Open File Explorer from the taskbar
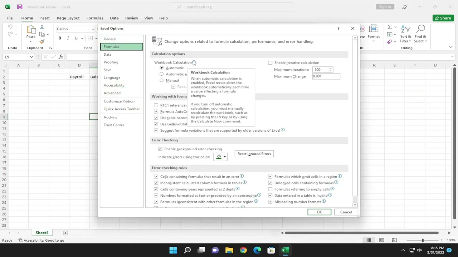 (229, 250)
